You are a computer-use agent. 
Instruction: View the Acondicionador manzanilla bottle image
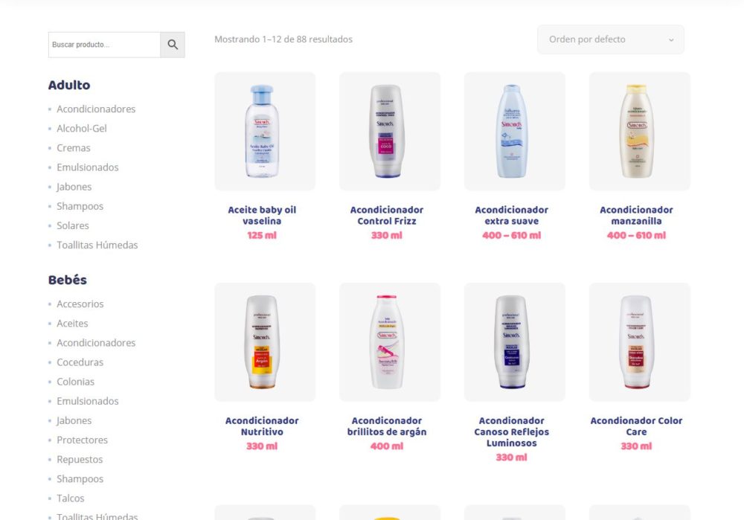[639, 131]
